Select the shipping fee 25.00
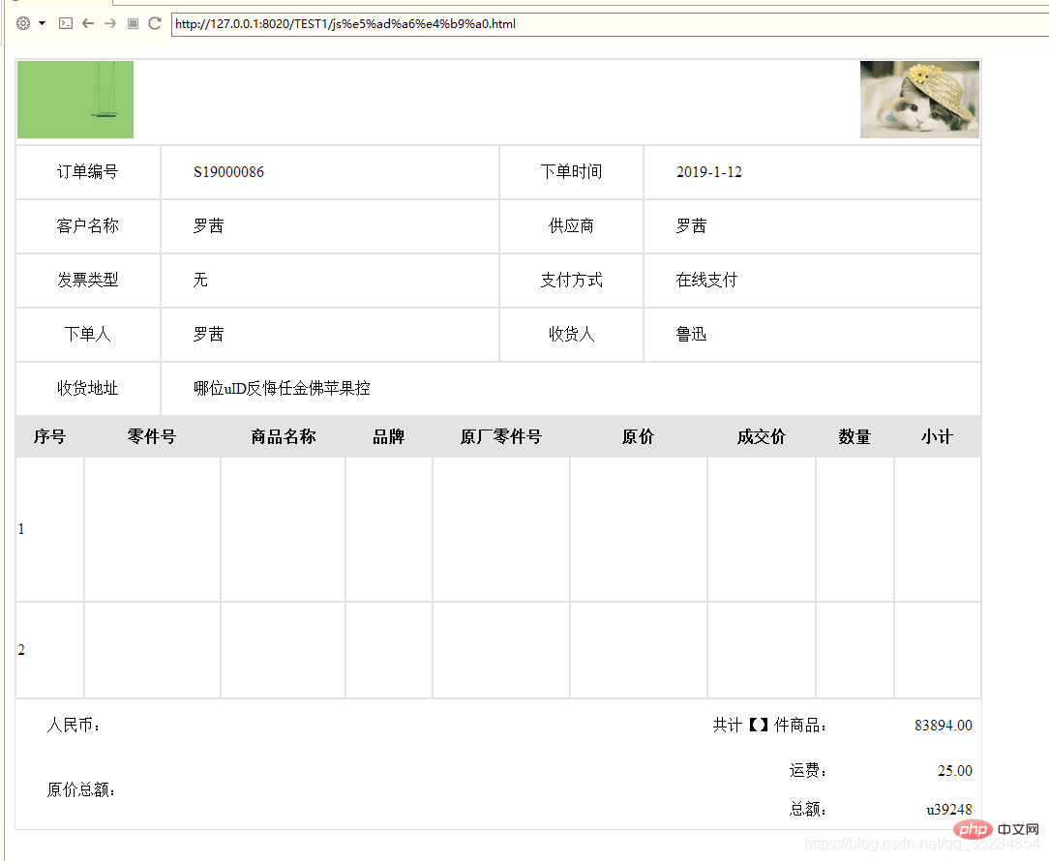The image size is (1049, 861). pos(955,771)
